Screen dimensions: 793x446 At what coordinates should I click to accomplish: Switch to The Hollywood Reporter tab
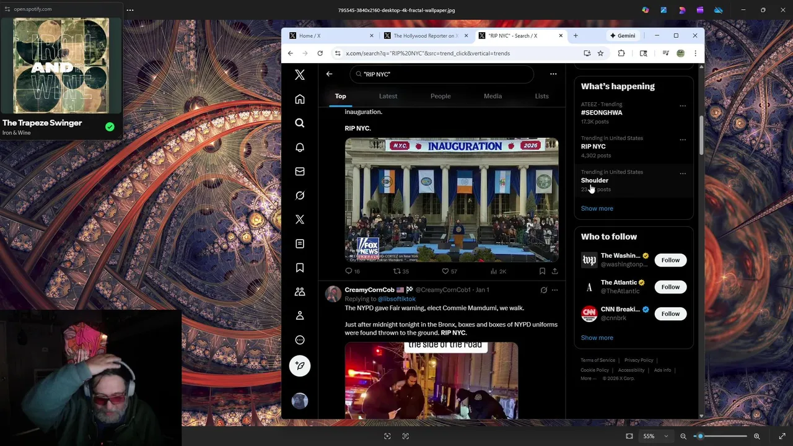[x=425, y=36]
